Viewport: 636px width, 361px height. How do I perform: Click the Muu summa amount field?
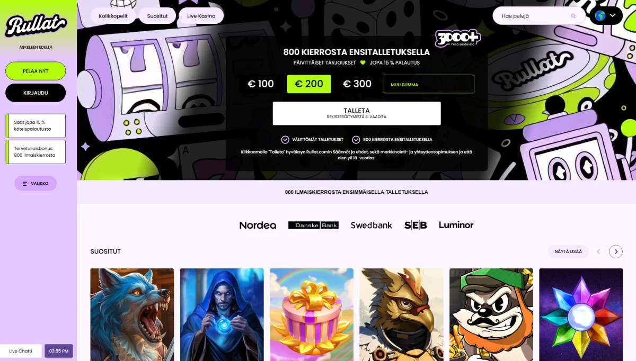click(x=429, y=84)
